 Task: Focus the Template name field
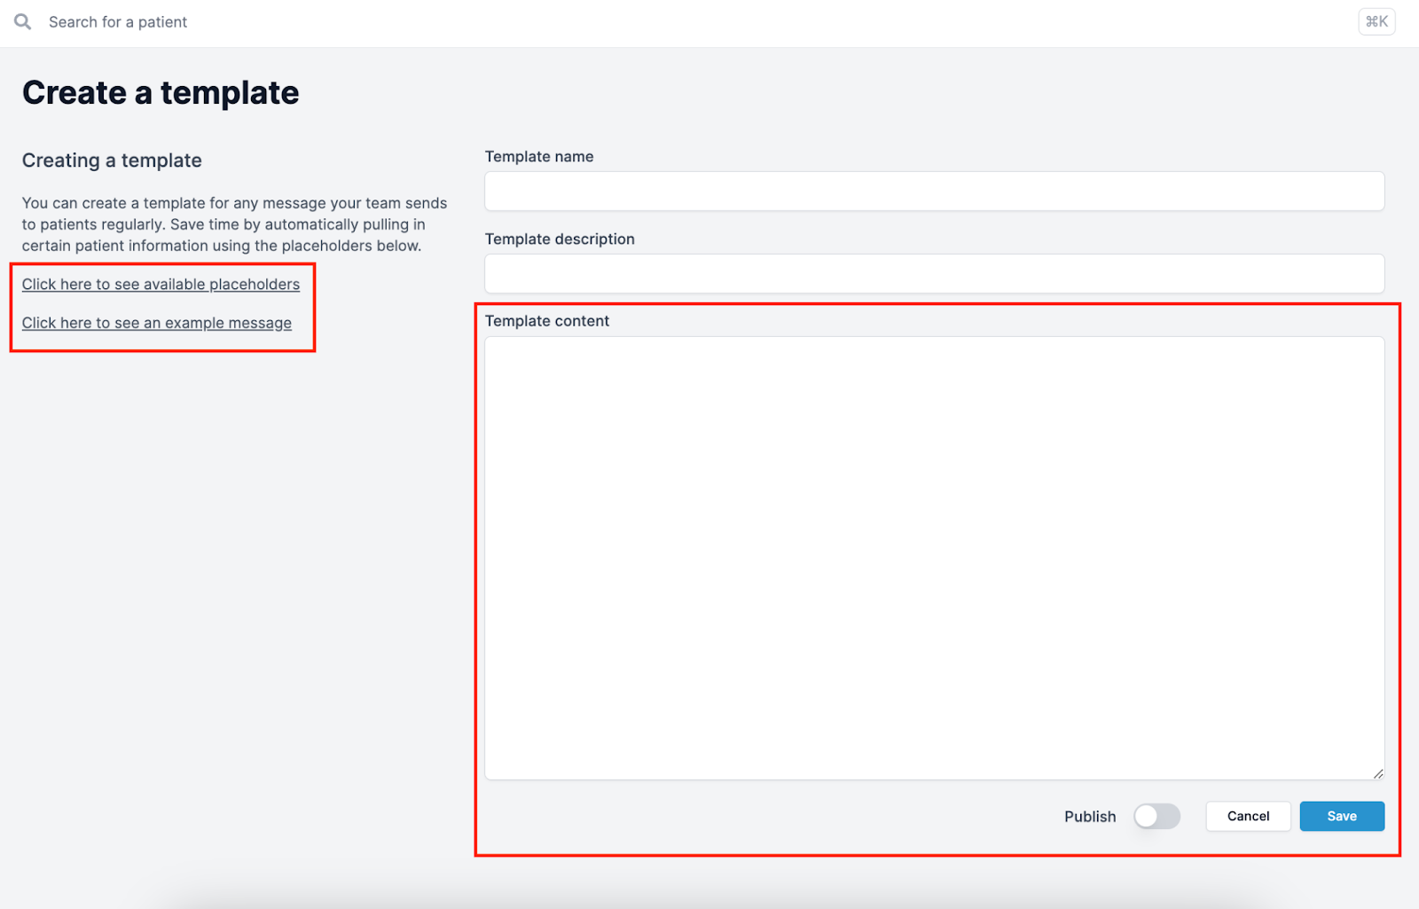[x=933, y=191]
